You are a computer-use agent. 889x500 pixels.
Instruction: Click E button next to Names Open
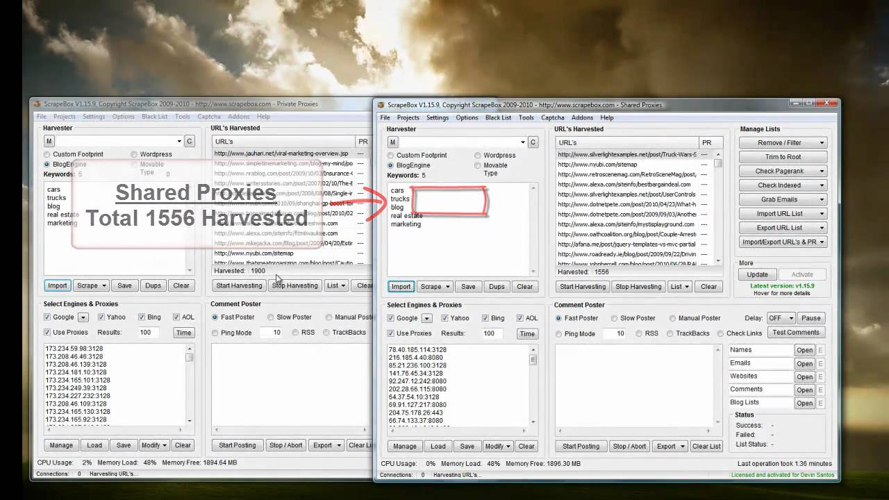tap(820, 351)
